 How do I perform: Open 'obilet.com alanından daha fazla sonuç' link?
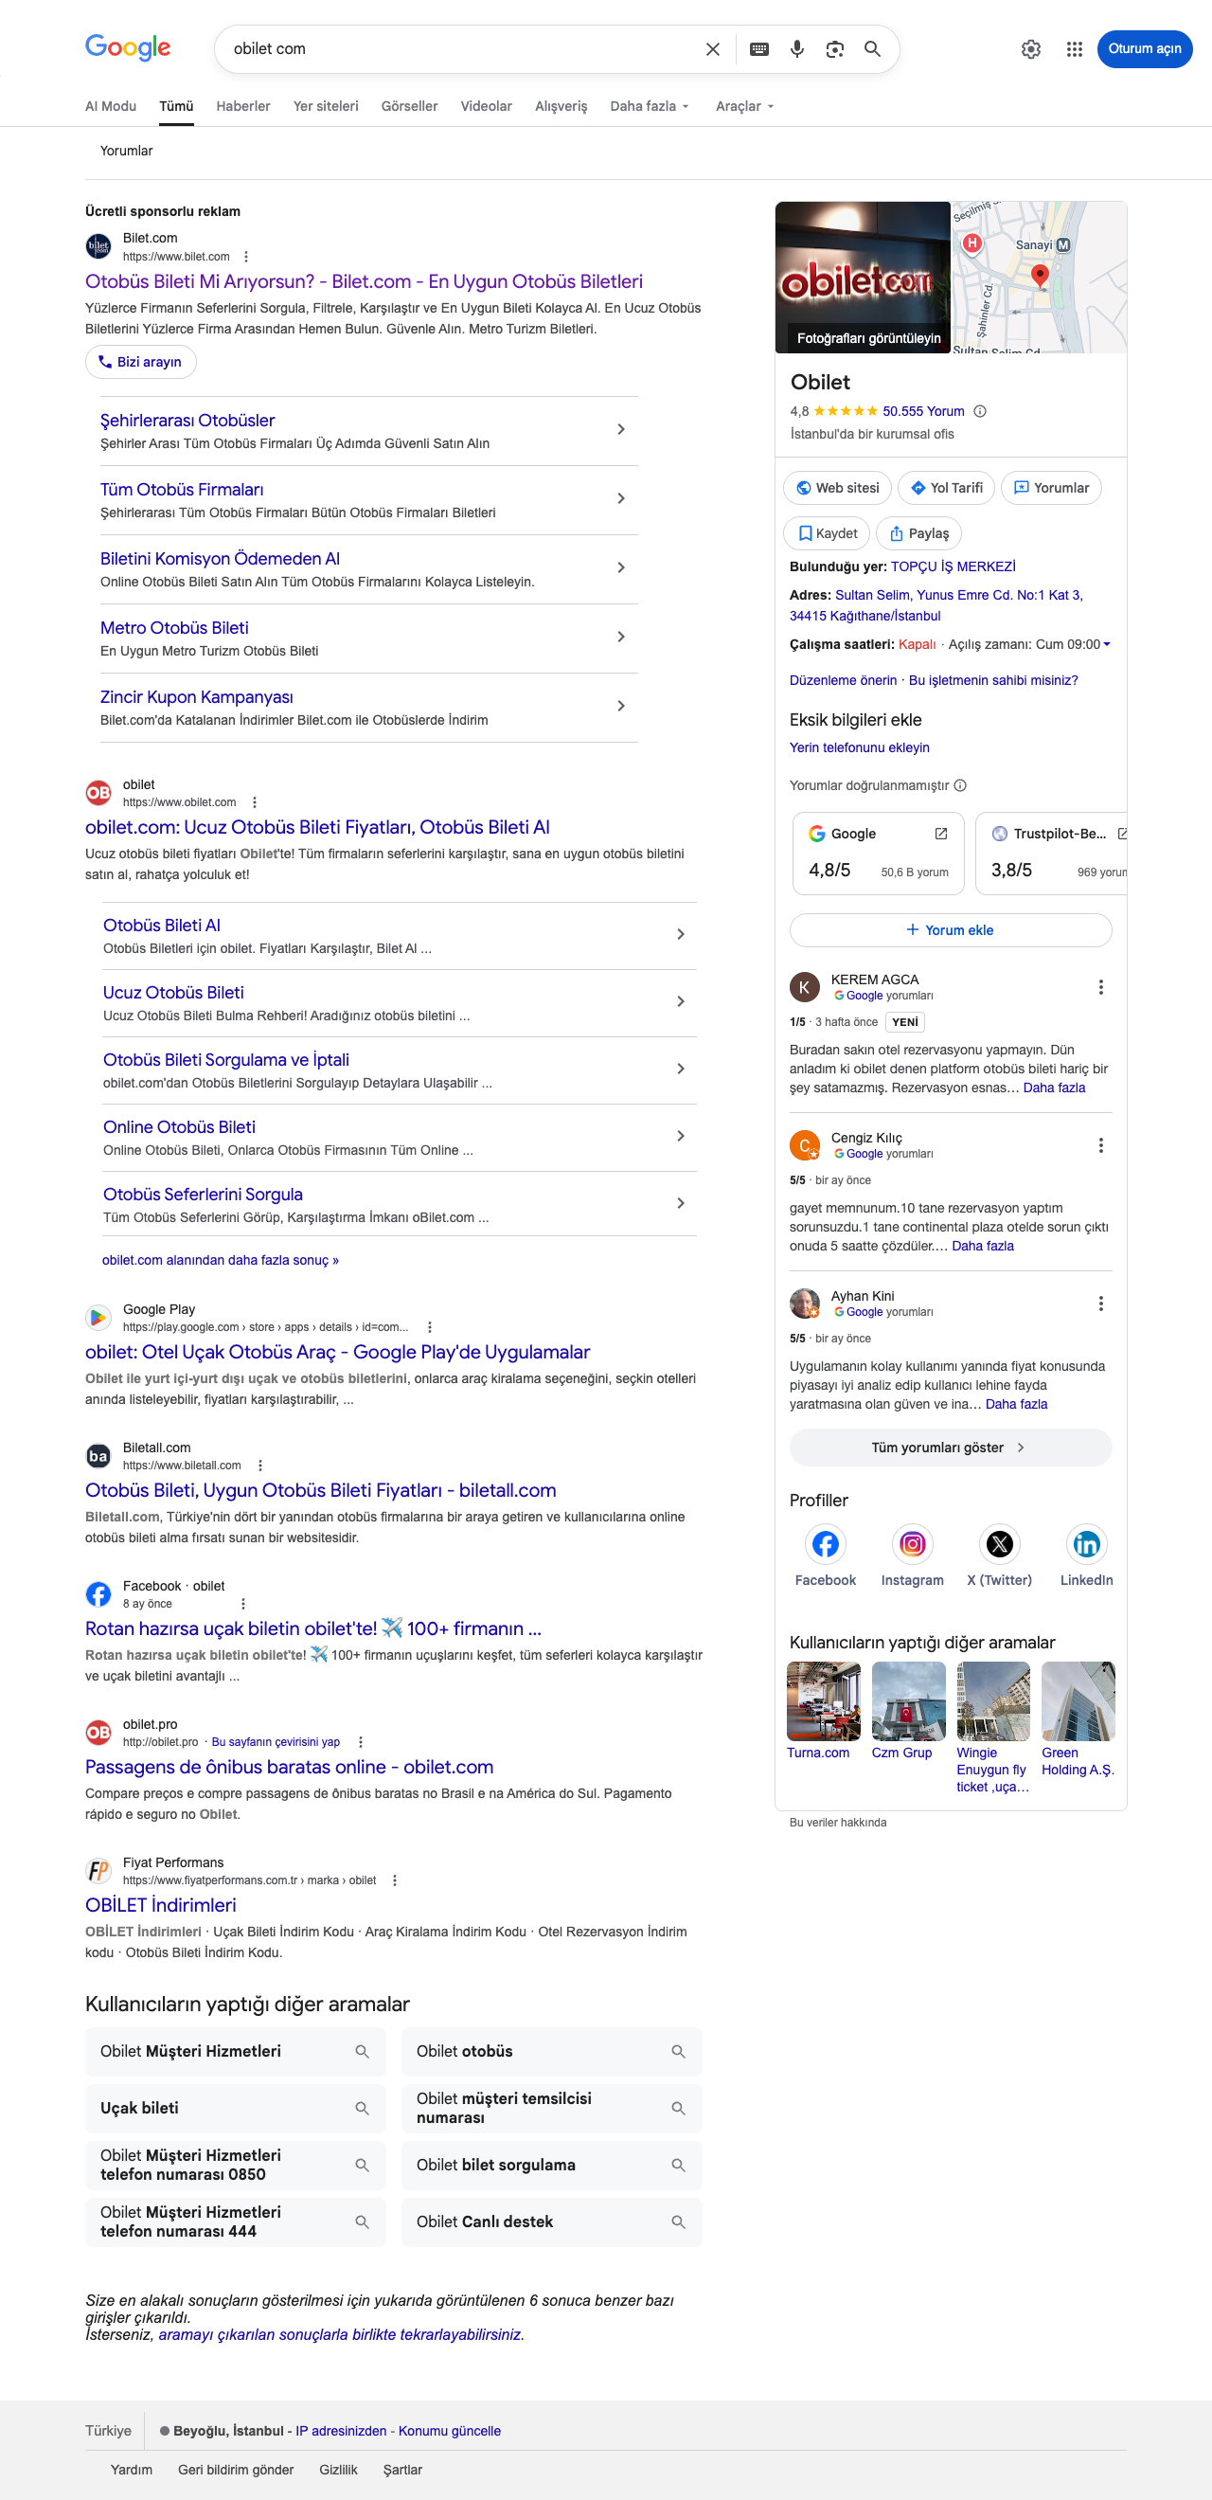point(221,1260)
